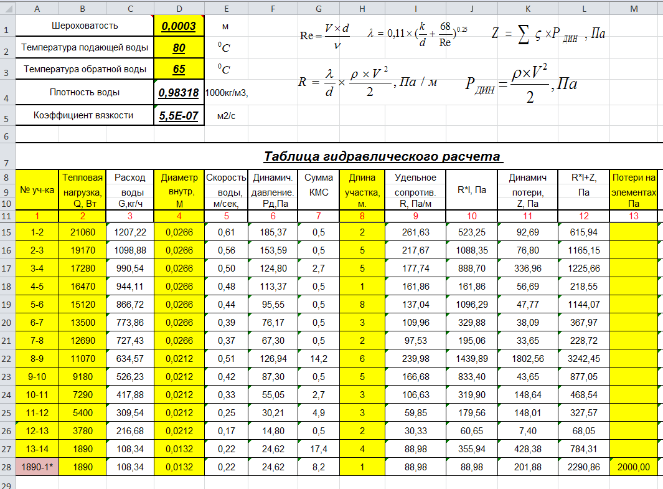Click cell with value 1439,89
Screen dimensions: 663x489
tap(472, 359)
